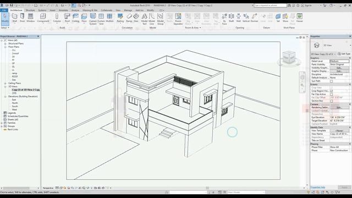The width and height of the screenshot is (352, 198).
Task: Open the Annotate ribbon tab
Action: 63,10
